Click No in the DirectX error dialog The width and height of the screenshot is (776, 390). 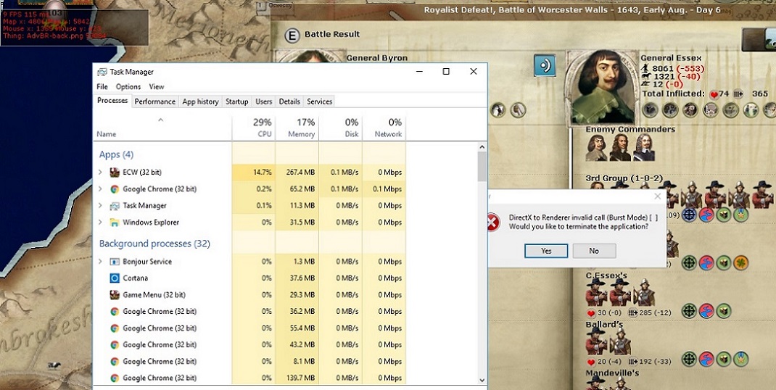(x=594, y=251)
